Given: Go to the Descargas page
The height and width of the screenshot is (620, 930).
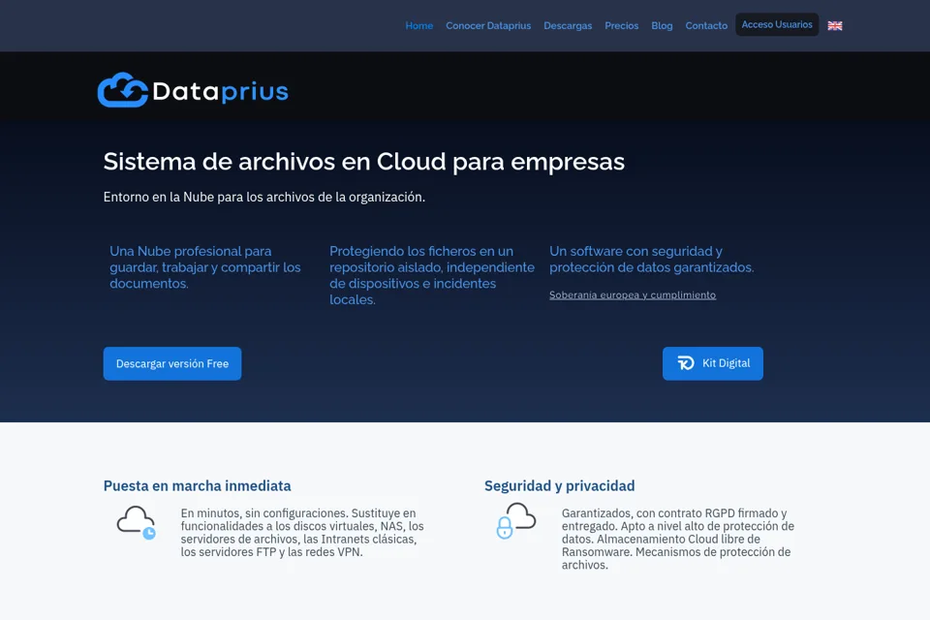Looking at the screenshot, I should pos(568,25).
